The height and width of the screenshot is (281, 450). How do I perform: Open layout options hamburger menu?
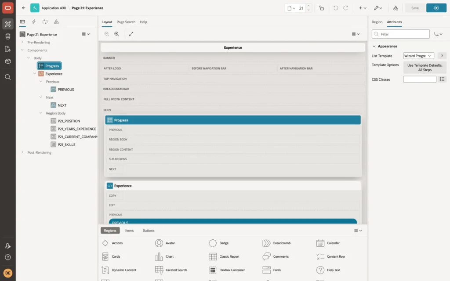click(x=356, y=34)
